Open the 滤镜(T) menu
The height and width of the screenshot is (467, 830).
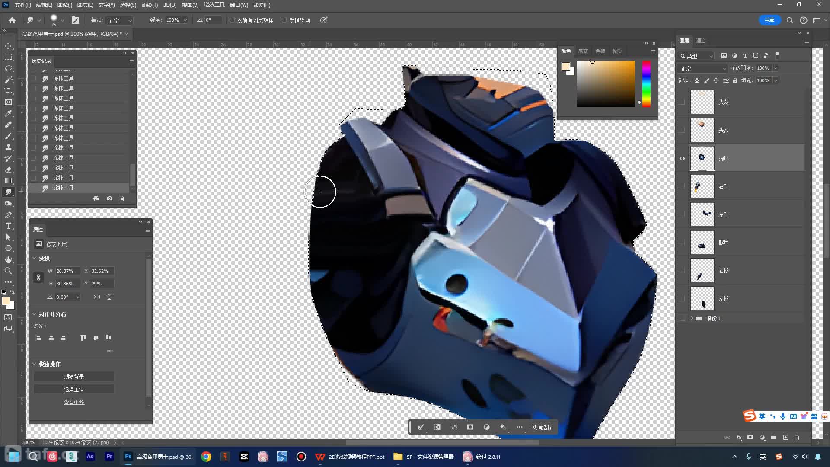pyautogui.click(x=150, y=5)
